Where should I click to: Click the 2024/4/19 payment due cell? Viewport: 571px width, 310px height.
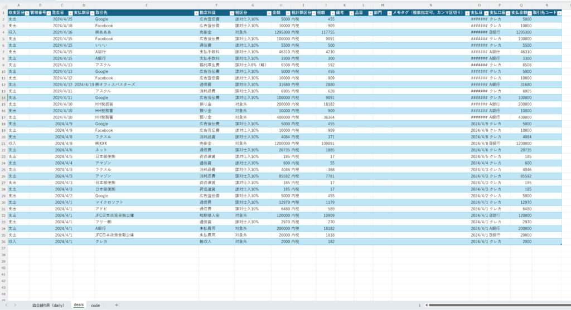[x=84, y=85]
